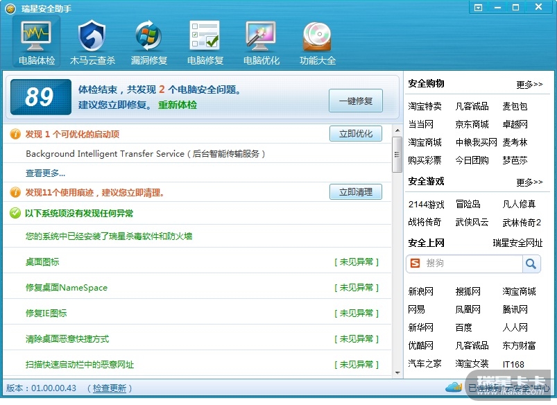Open the 2144游戏 link
Image resolution: width=557 pixels, height=405 pixels.
click(x=427, y=205)
